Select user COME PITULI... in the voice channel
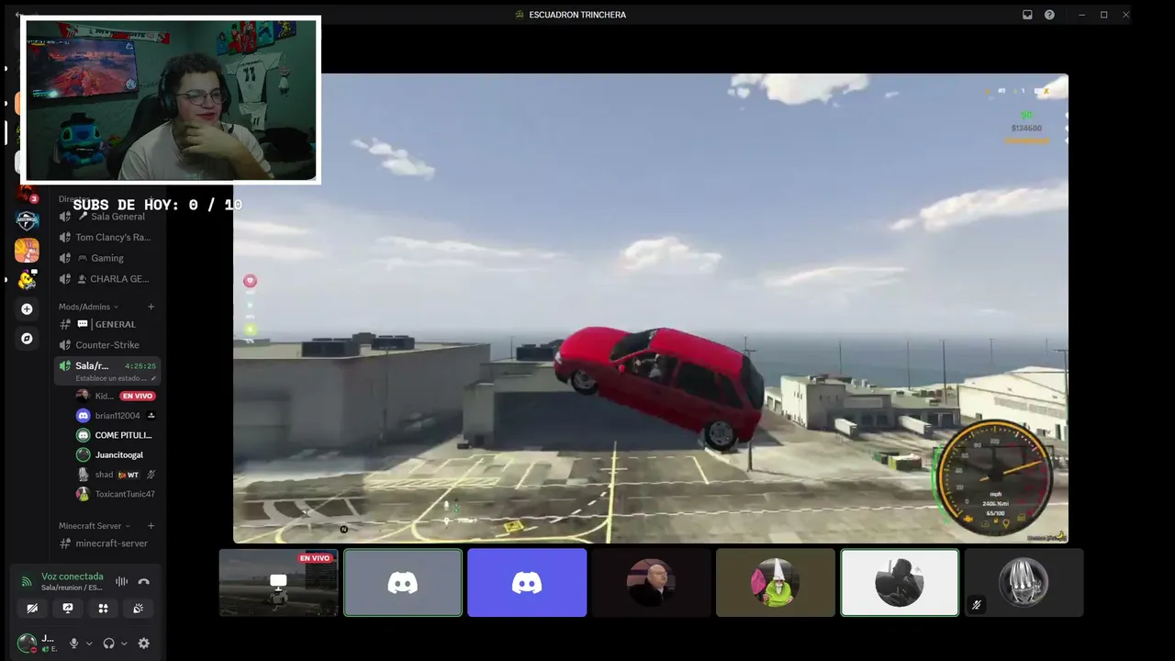This screenshot has width=1175, height=661. point(116,435)
